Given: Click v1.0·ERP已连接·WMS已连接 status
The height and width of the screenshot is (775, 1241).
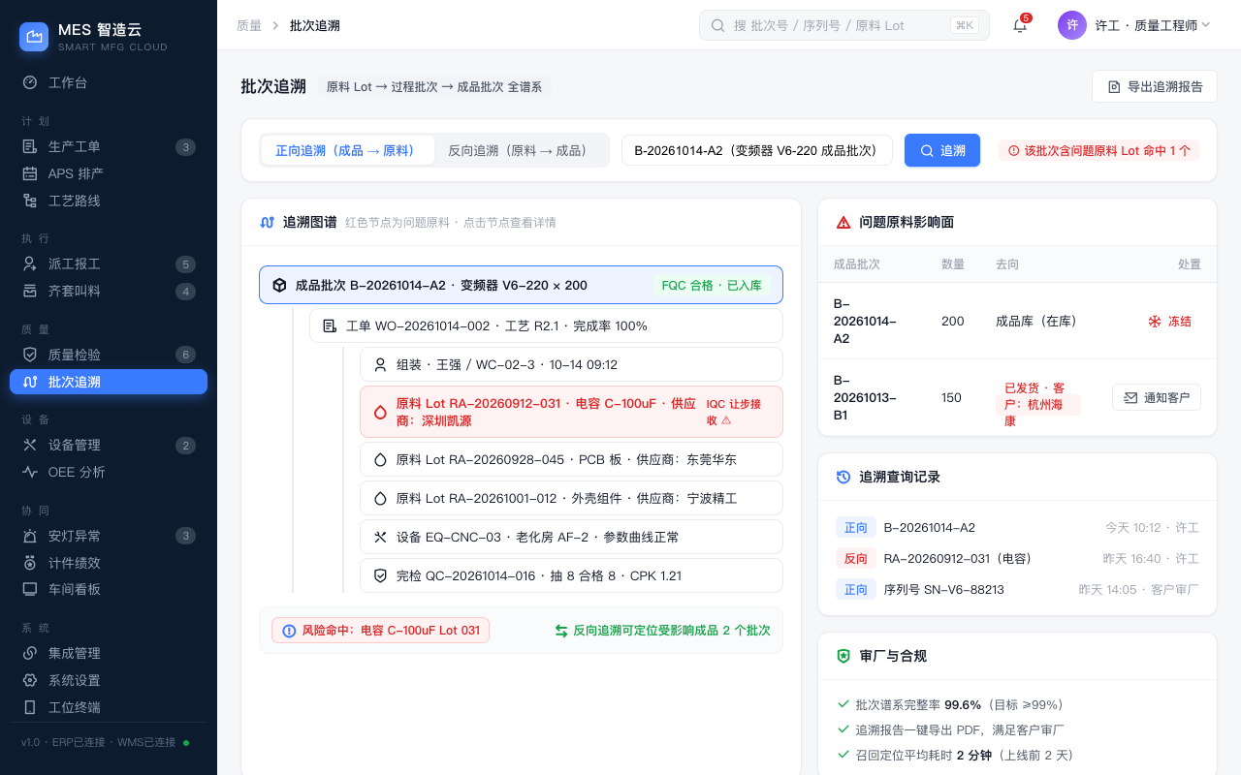Looking at the screenshot, I should click(x=105, y=742).
